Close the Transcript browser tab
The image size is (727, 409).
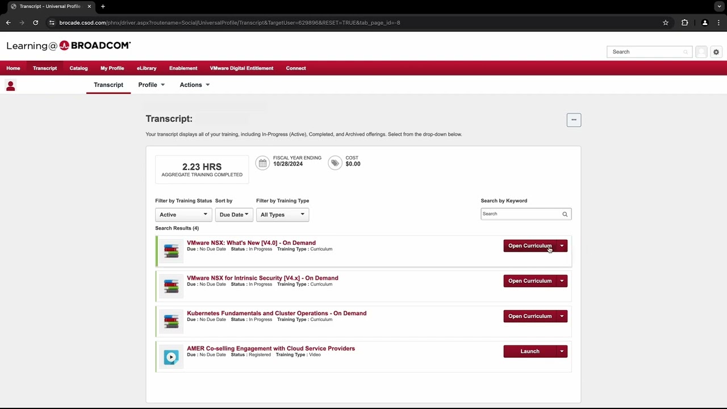[x=89, y=6]
